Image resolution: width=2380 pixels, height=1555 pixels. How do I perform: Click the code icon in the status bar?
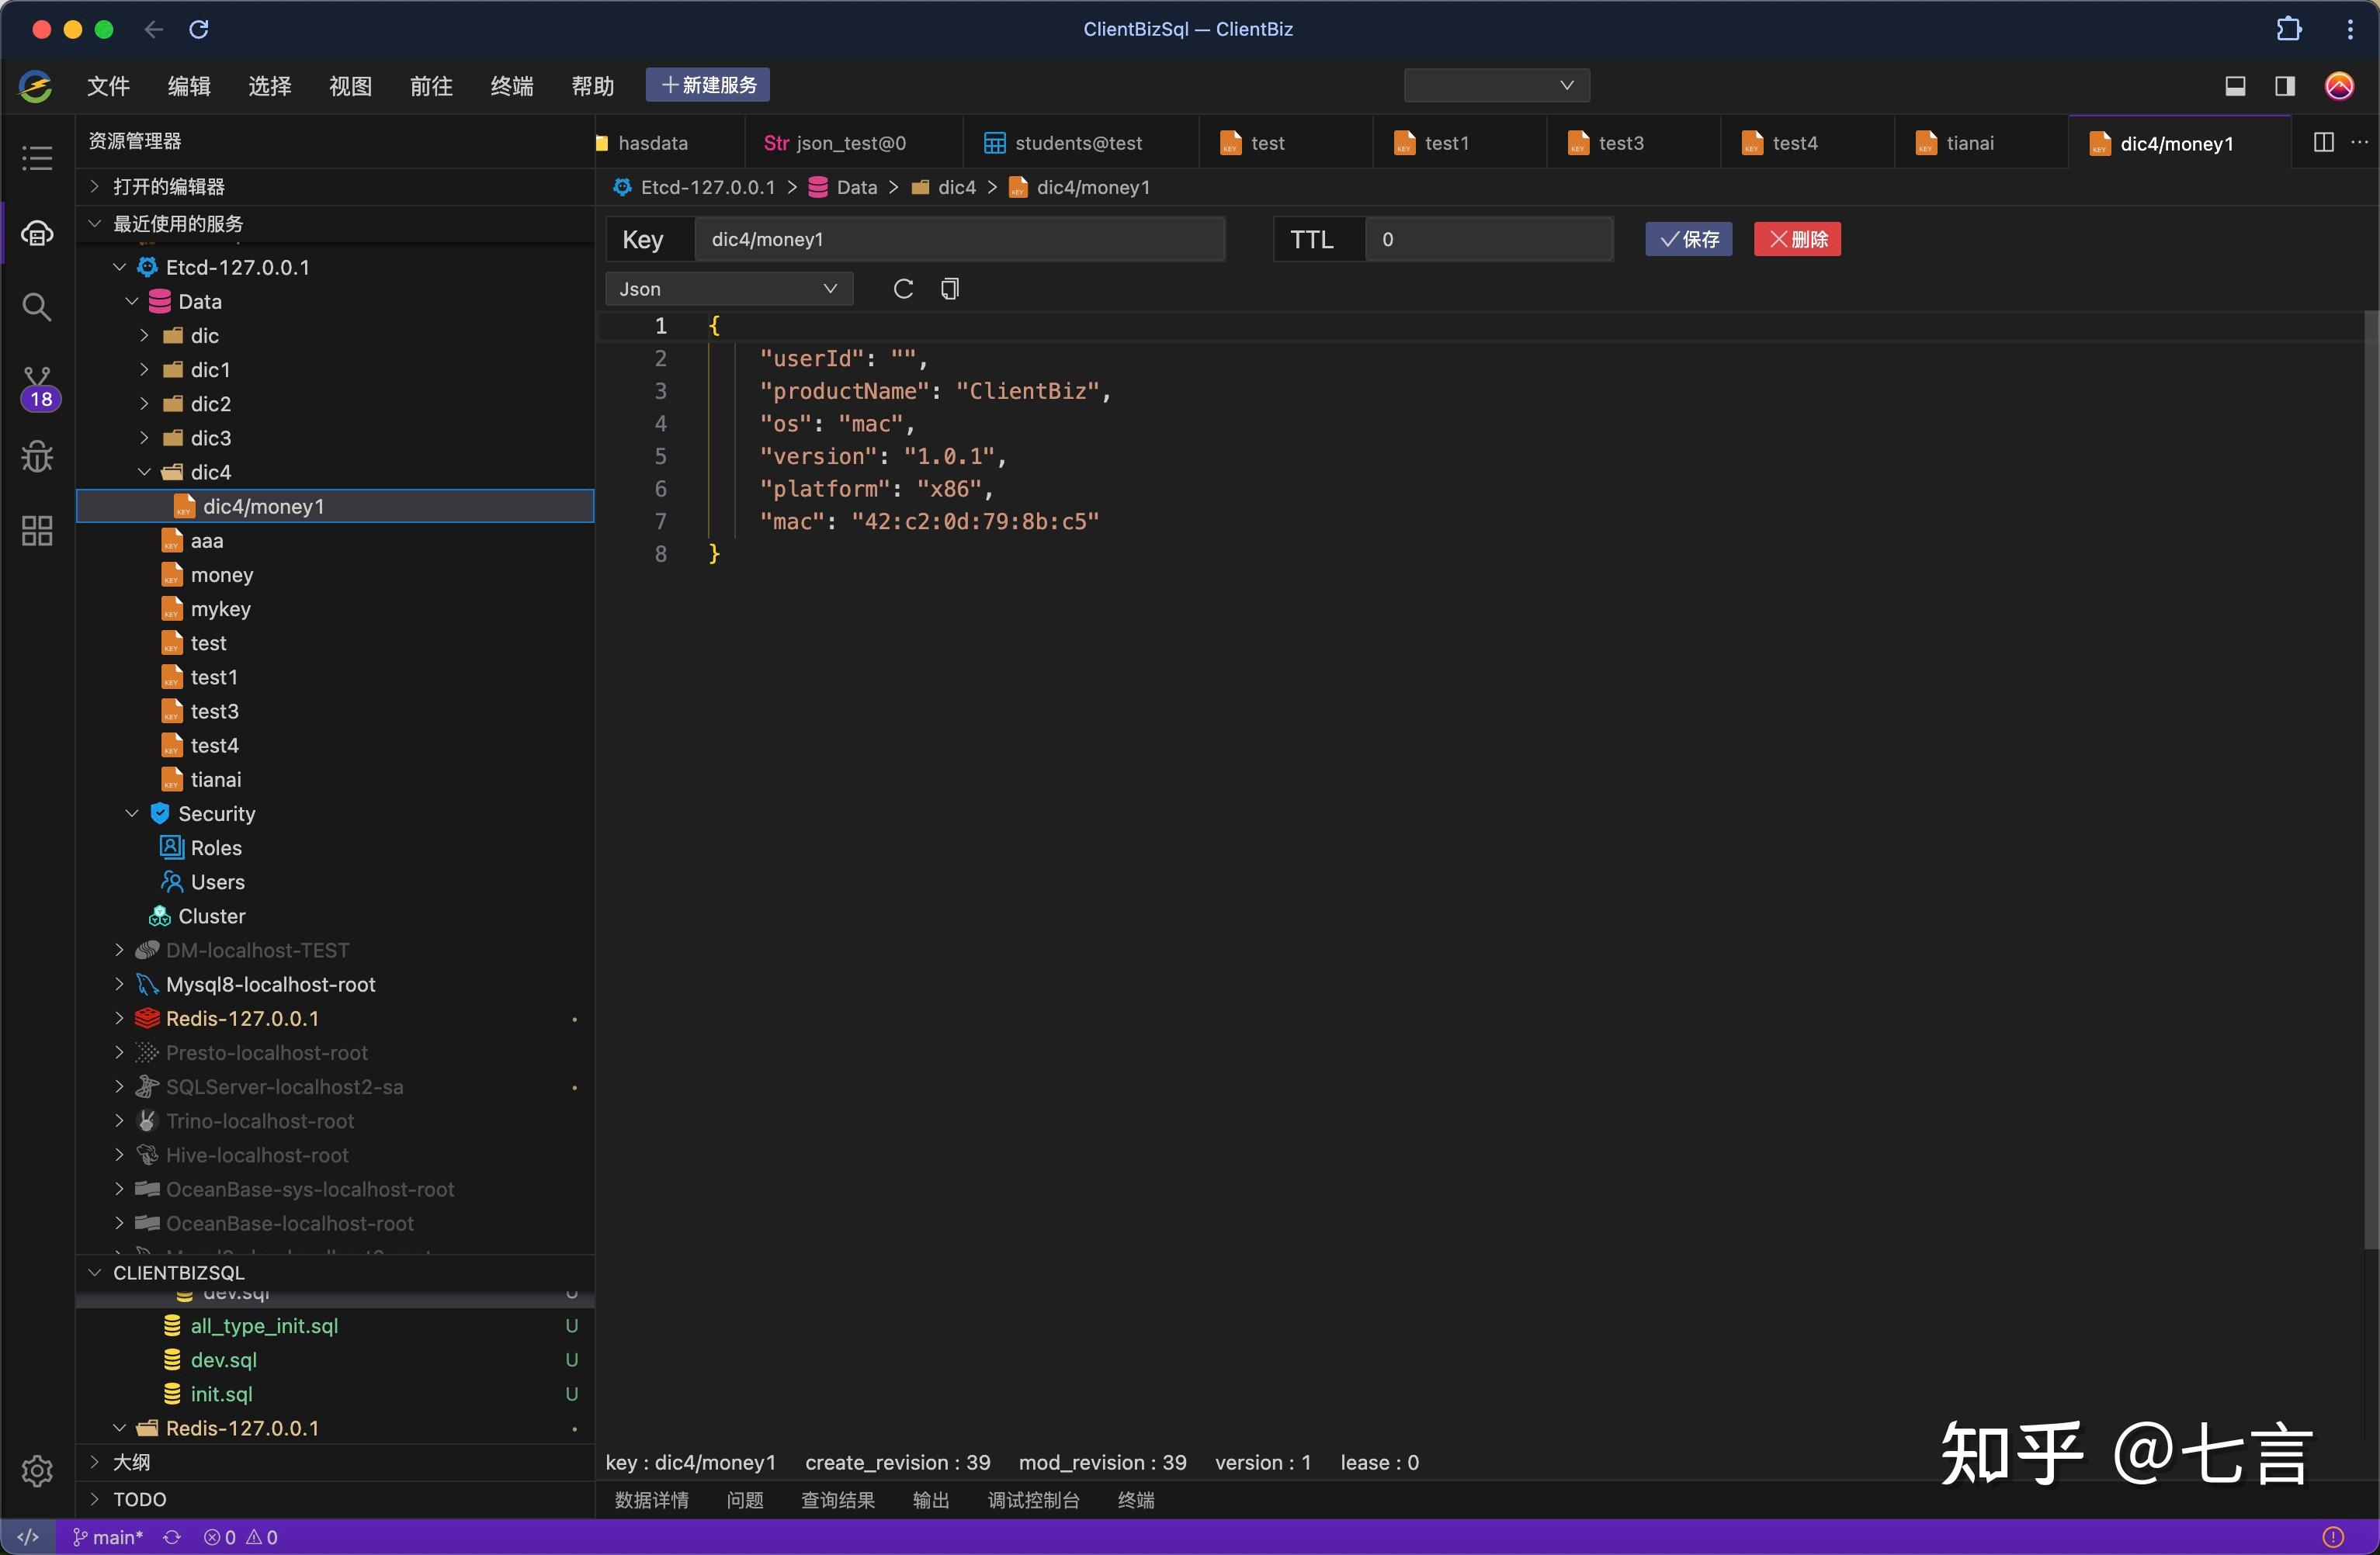coord(28,1536)
